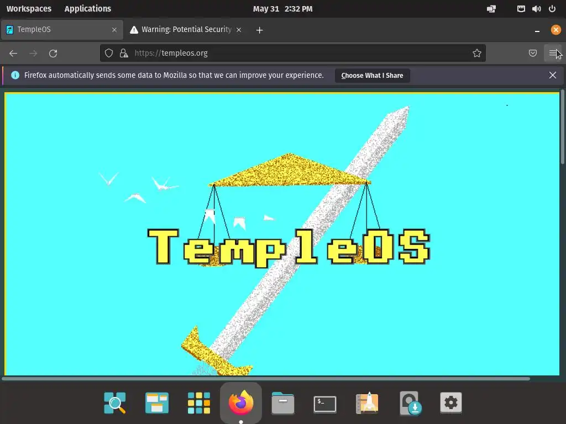The image size is (566, 424).
Task: Open the tracking protection shield icon
Action: (x=109, y=54)
